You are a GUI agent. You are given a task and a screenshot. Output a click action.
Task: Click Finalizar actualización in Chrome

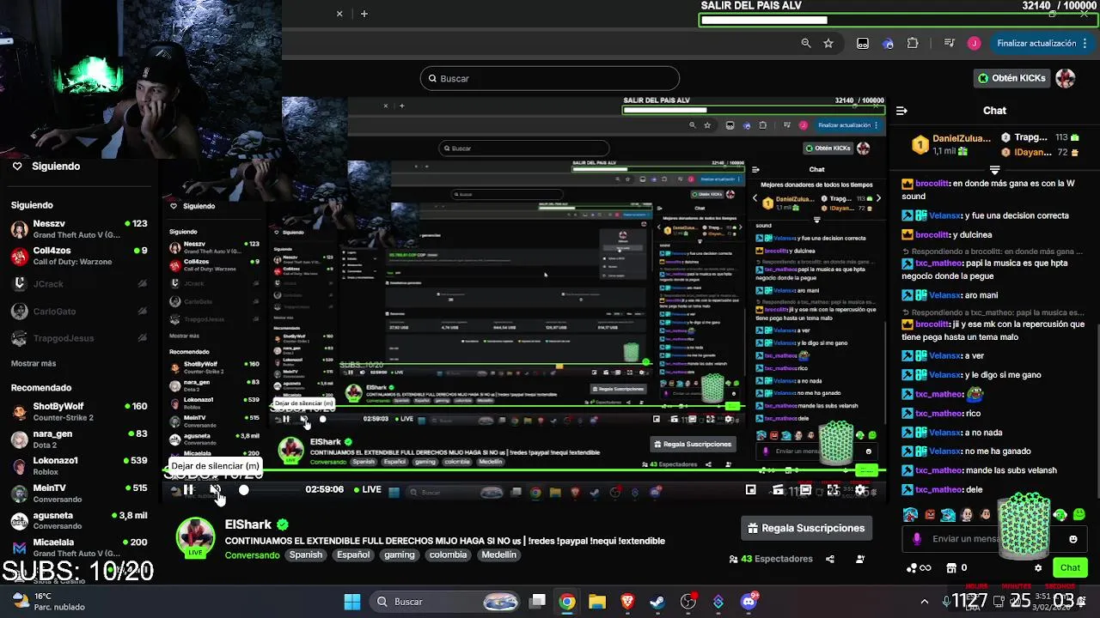[1036, 43]
